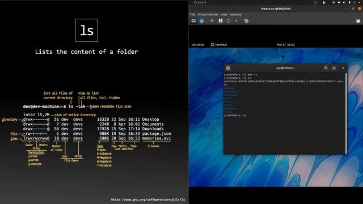Click the Downloads filename on slide listing
This screenshot has height=204, width=363.
[153, 129]
